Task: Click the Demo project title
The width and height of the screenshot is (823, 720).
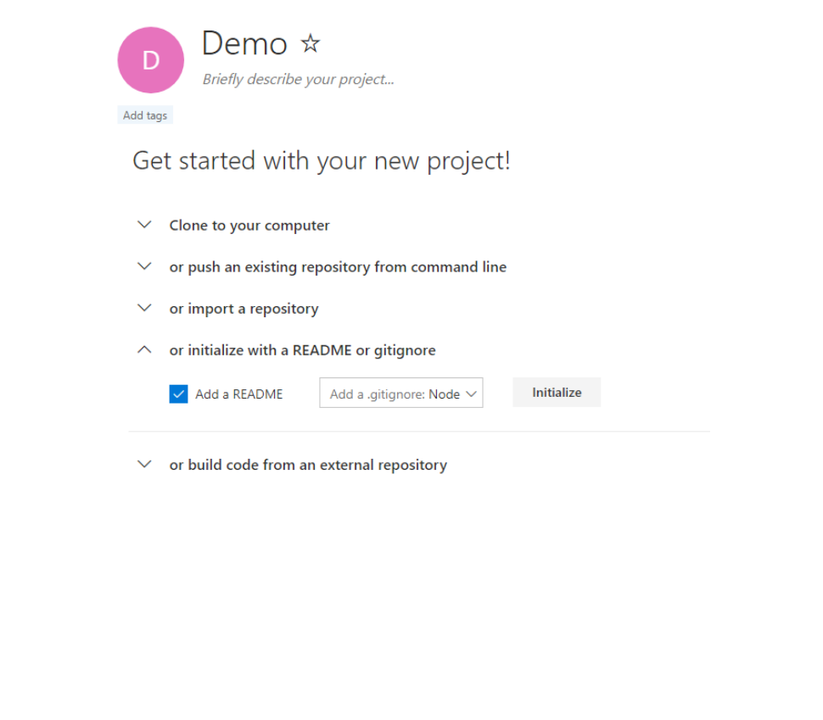Action: click(x=244, y=43)
